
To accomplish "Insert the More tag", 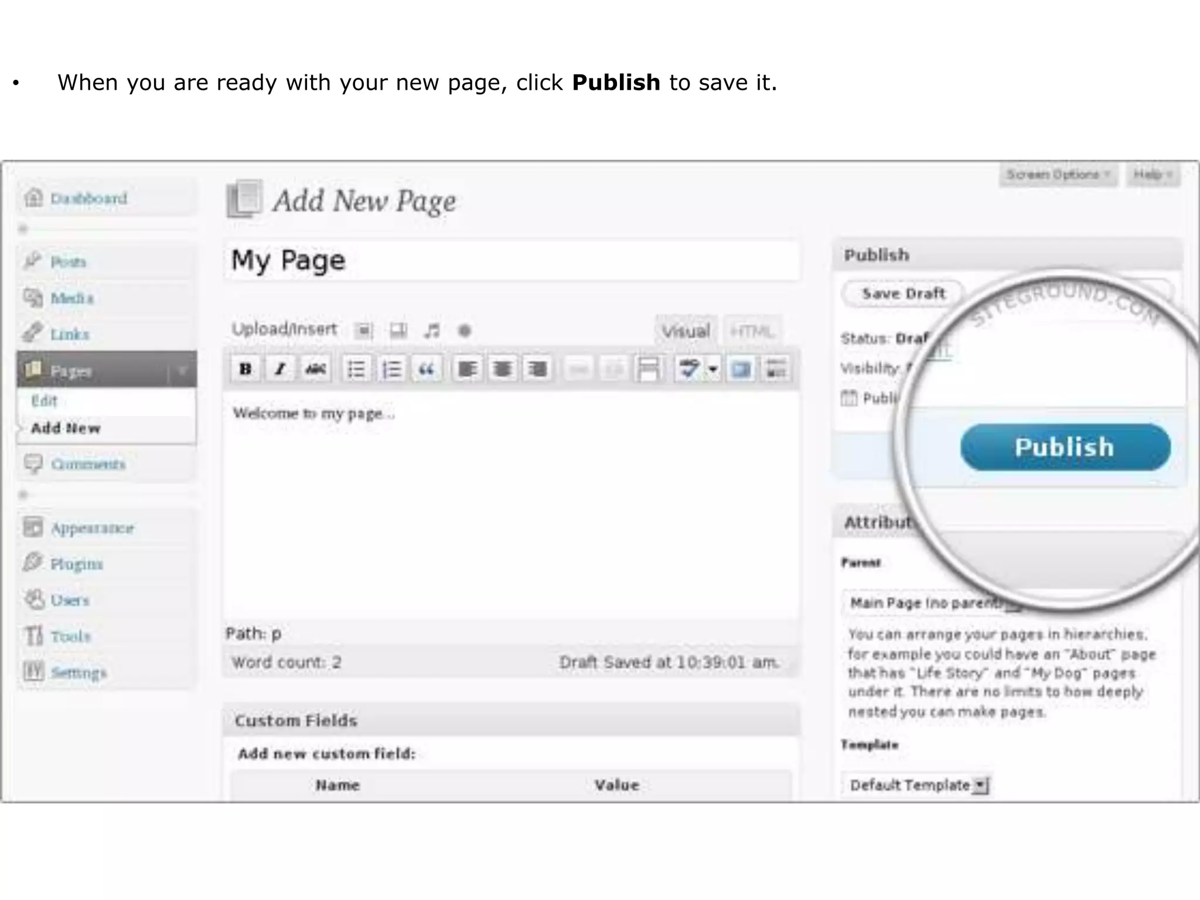I will pos(648,369).
